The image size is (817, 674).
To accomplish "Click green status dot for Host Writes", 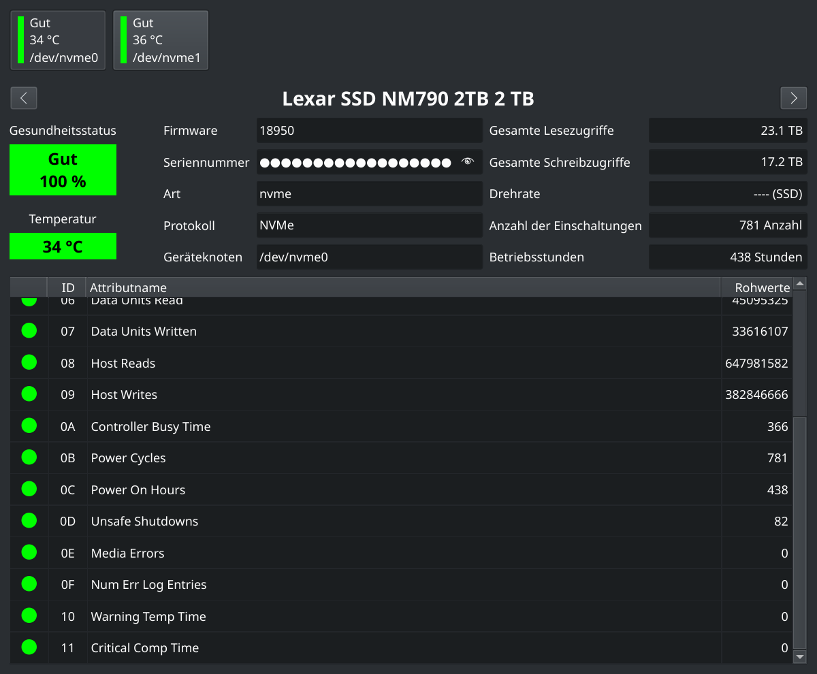I will coord(29,394).
